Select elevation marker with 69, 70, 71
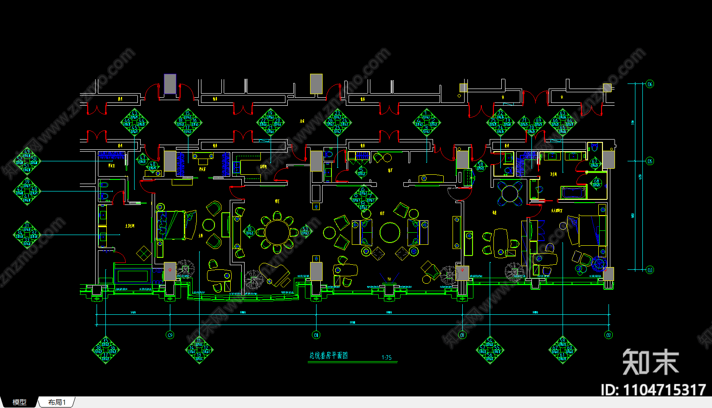Viewport: 712px width, 408px height. (531, 124)
